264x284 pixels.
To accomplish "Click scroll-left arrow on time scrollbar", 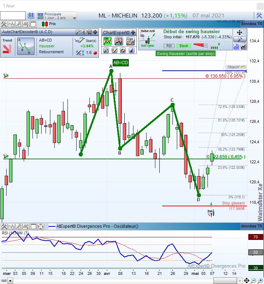I will (10, 281).
